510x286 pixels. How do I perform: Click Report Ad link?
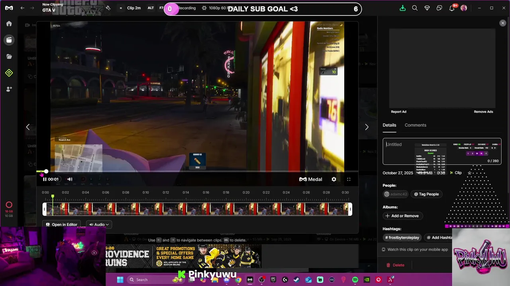pyautogui.click(x=398, y=112)
